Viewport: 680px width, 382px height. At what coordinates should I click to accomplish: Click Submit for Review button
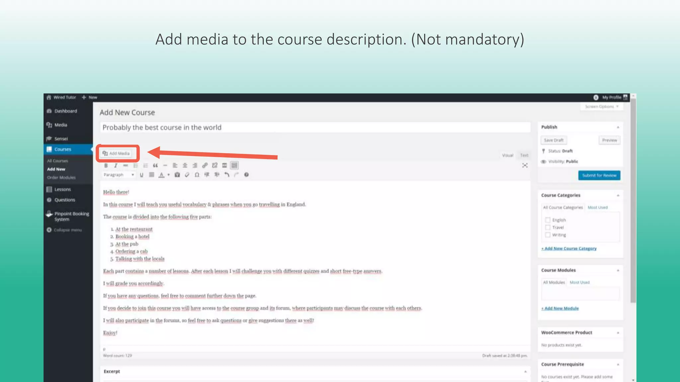click(x=599, y=175)
